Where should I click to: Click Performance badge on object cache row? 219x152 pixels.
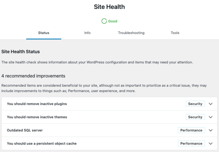point(191,143)
